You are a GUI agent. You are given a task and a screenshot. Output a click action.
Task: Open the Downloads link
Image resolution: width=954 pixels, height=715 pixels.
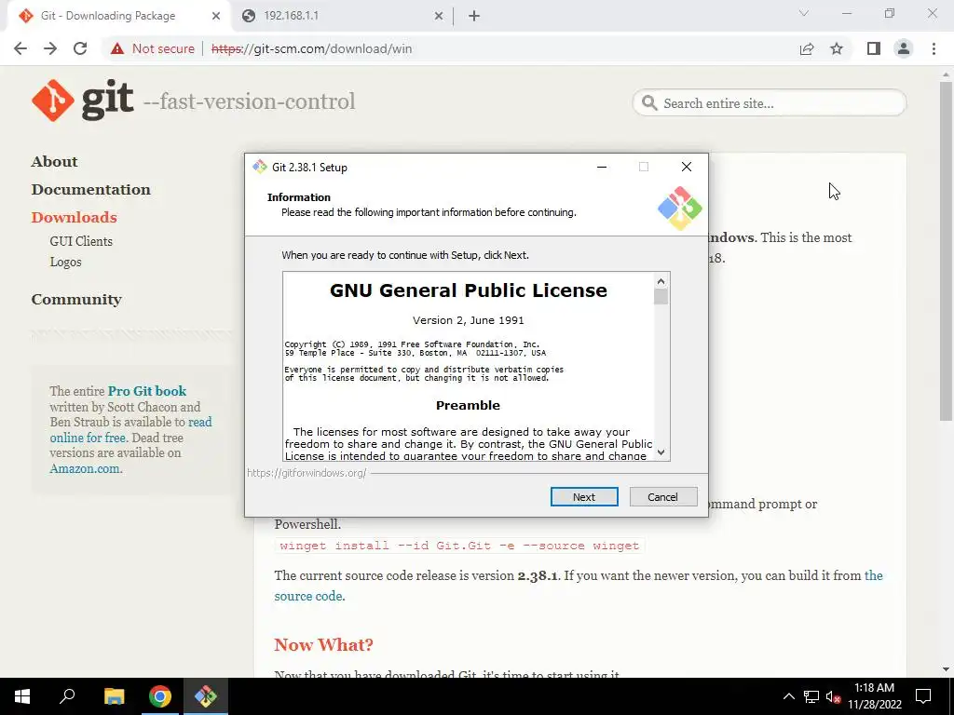[x=75, y=218]
